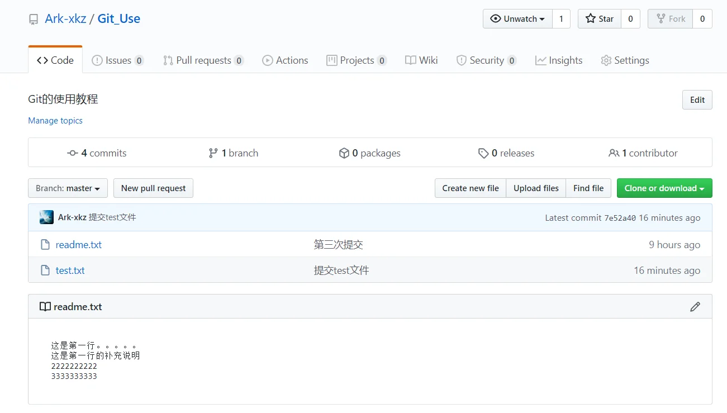Click the watchers count 1

click(x=561, y=18)
